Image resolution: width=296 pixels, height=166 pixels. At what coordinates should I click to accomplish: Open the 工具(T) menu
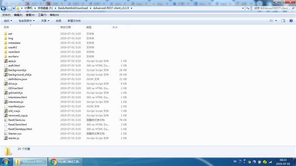pos(42,15)
